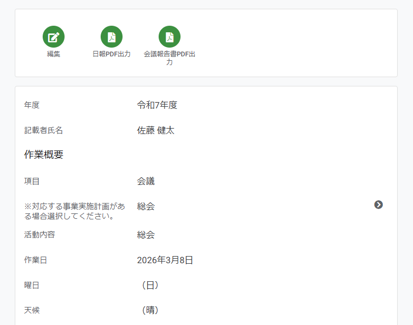Click the weekday value (日)
Viewport: 413px width, 325px height.
150,285
